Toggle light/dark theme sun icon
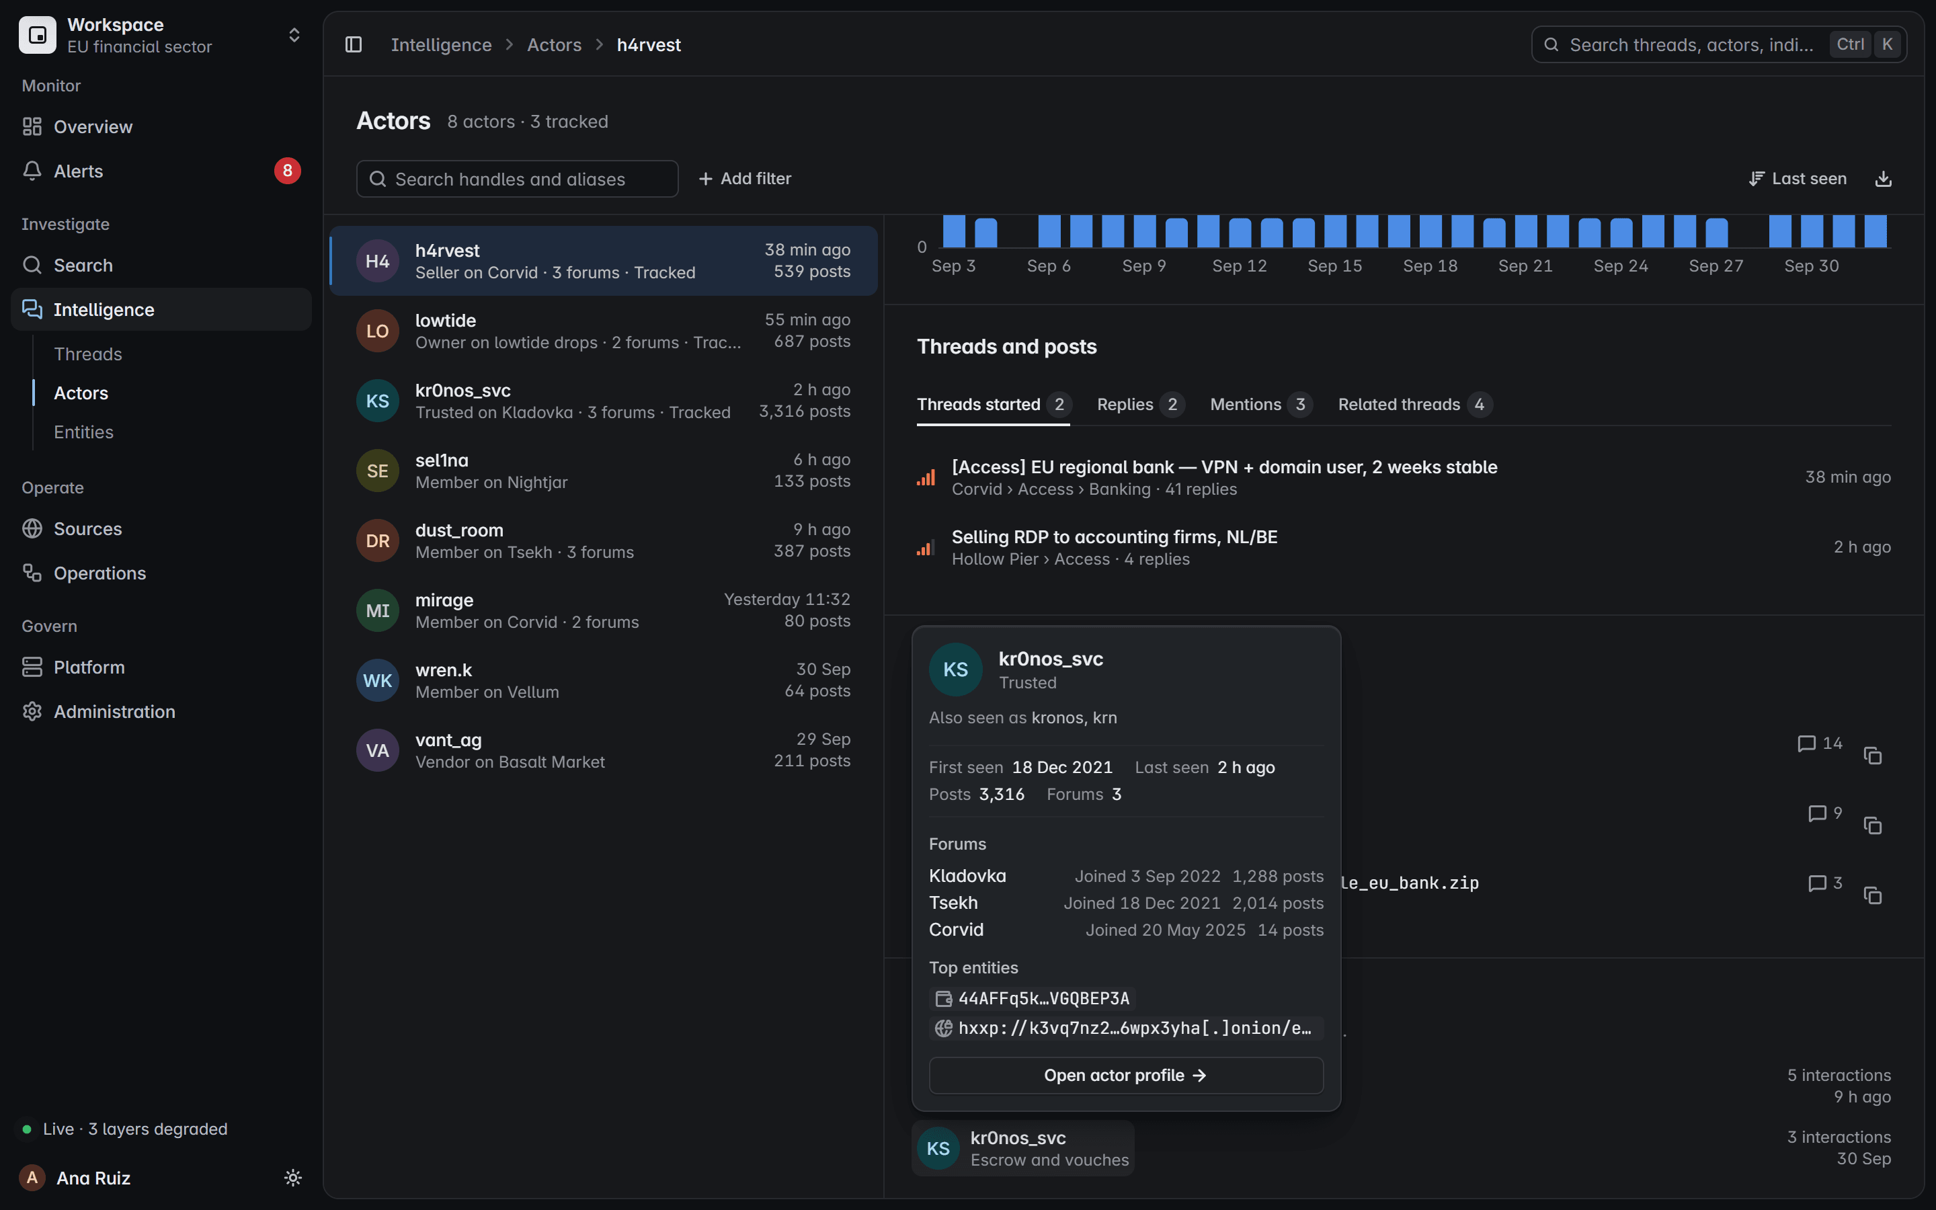The image size is (1936, 1210). (293, 1177)
